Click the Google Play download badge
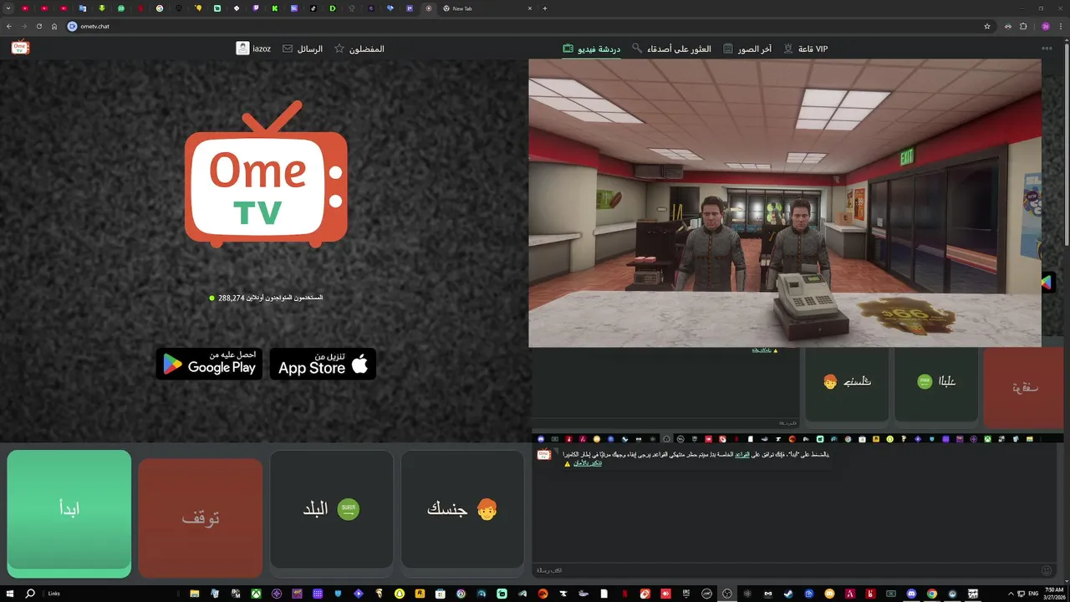Viewport: 1070px width, 602px height. pyautogui.click(x=209, y=364)
